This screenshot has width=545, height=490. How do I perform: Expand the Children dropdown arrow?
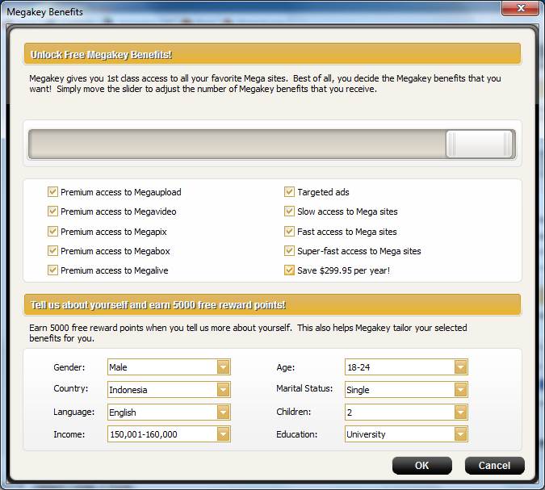tap(460, 413)
